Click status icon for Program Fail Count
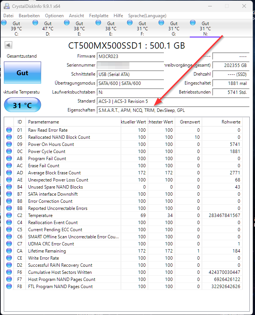255x315 pixels. click(9, 158)
